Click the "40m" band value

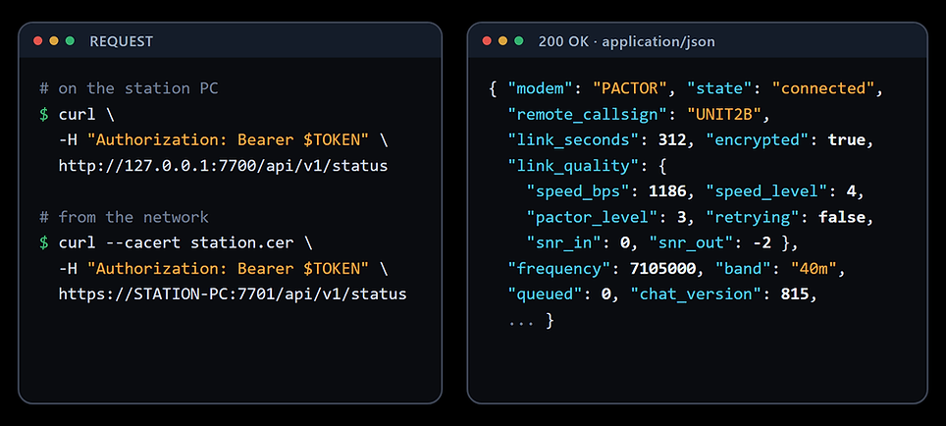814,269
